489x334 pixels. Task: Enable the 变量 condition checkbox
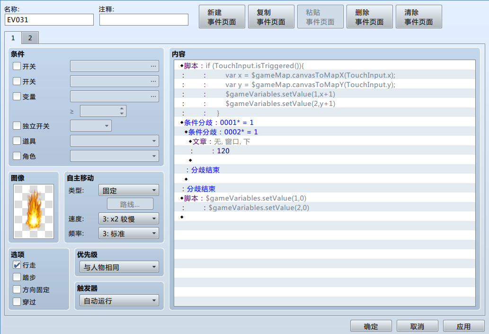pyautogui.click(x=17, y=97)
